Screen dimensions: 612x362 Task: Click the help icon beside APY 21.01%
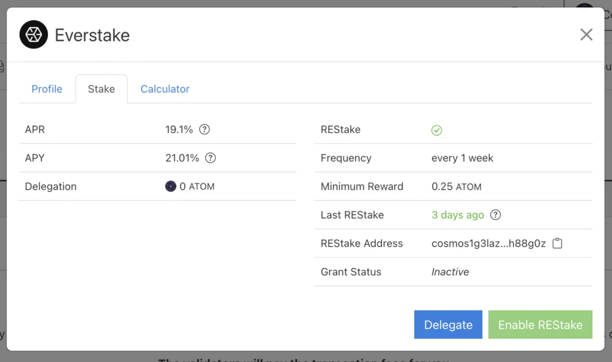210,158
